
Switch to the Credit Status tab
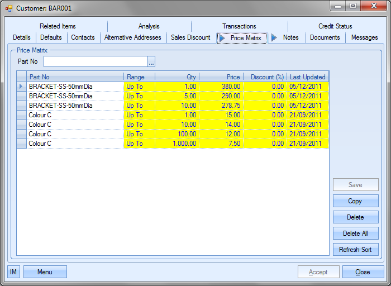point(335,26)
